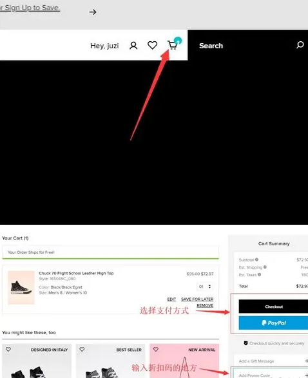Click REMOVE link for the shoe

(205, 305)
